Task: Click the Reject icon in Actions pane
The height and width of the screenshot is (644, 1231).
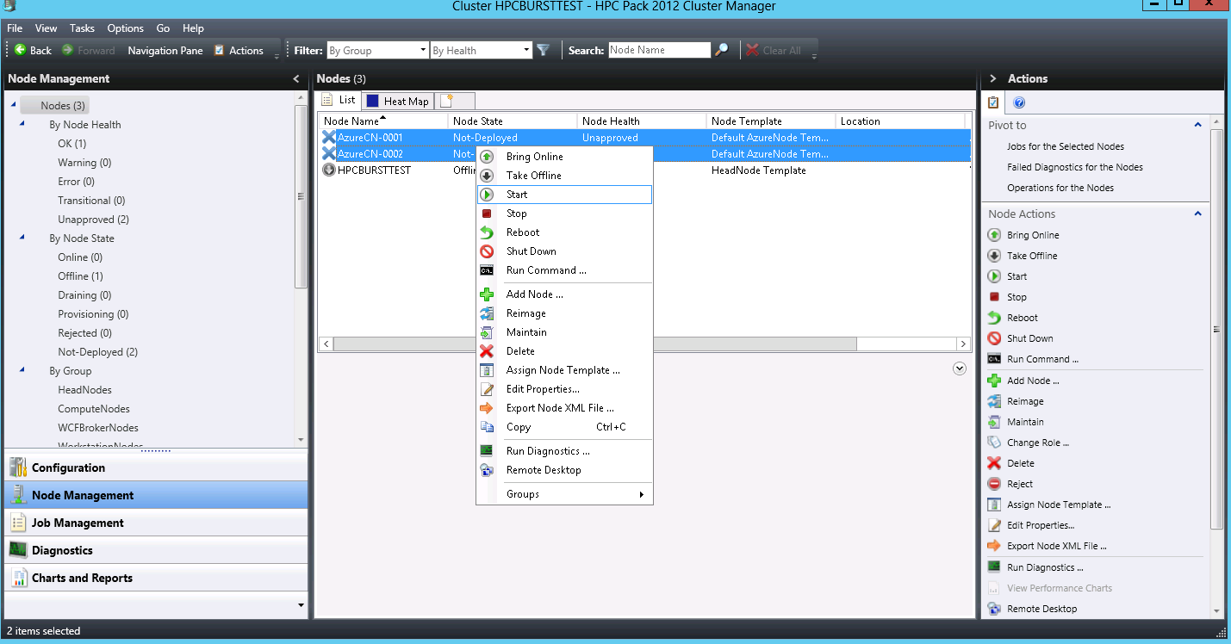Action: (x=993, y=484)
